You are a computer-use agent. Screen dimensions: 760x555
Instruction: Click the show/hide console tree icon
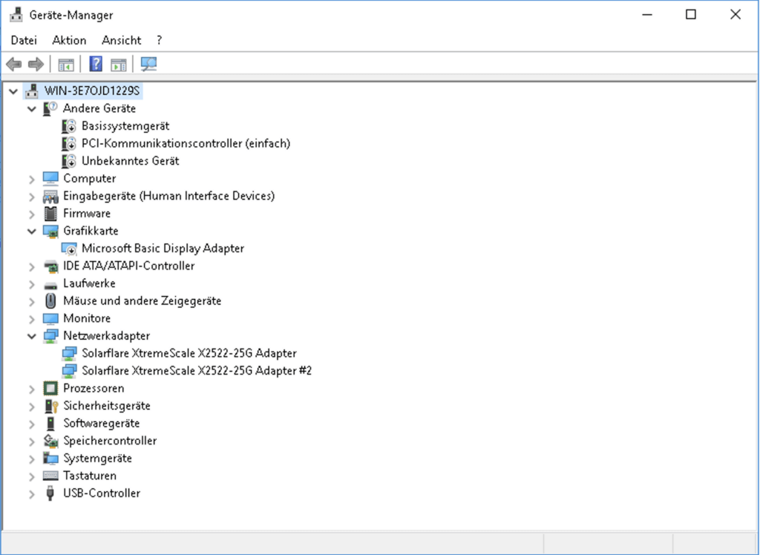coord(67,65)
